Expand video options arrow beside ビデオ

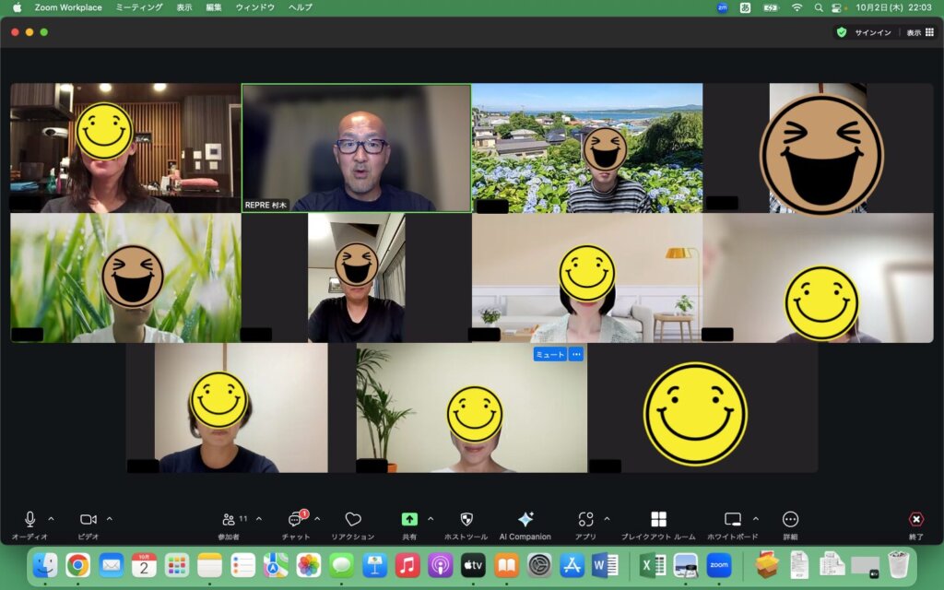tap(110, 519)
